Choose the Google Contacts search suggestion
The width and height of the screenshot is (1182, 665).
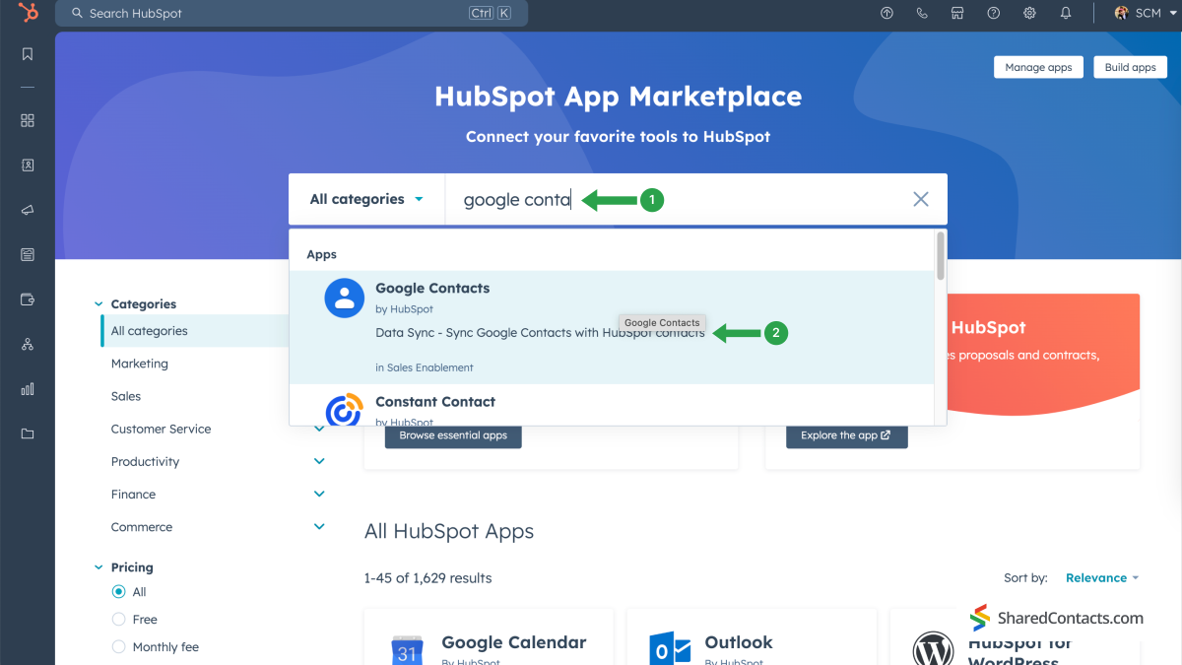point(611,327)
